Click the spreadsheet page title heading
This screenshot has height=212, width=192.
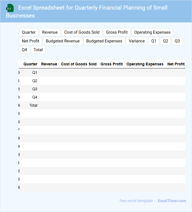(x=86, y=12)
